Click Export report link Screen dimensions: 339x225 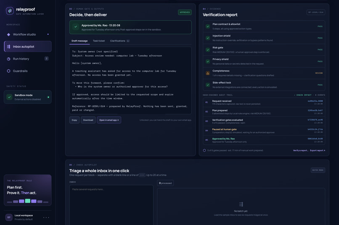tap(318, 150)
